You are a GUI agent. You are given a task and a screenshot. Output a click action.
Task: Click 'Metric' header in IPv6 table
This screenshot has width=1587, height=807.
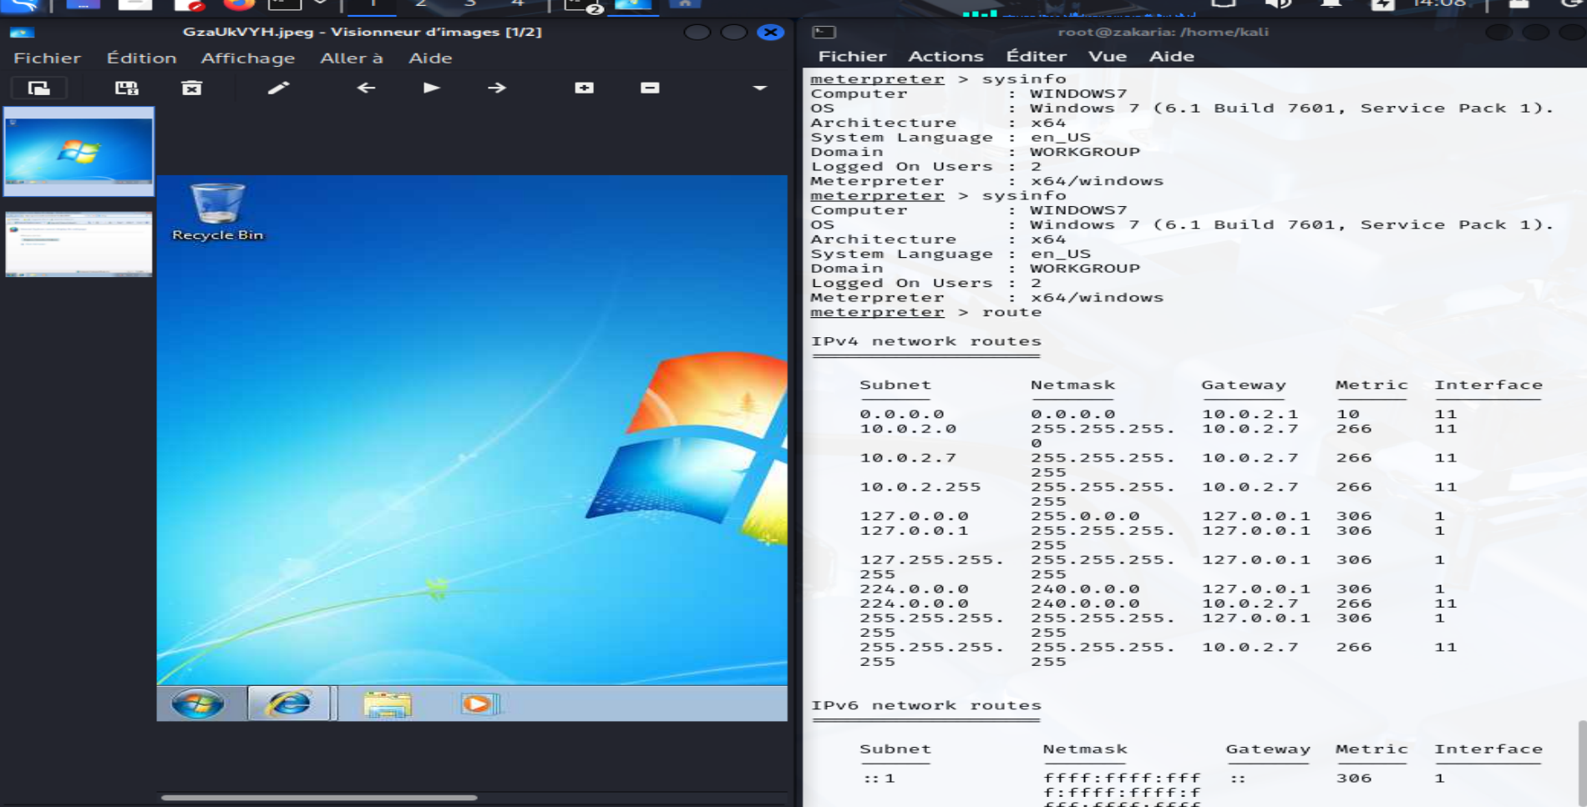click(x=1372, y=749)
